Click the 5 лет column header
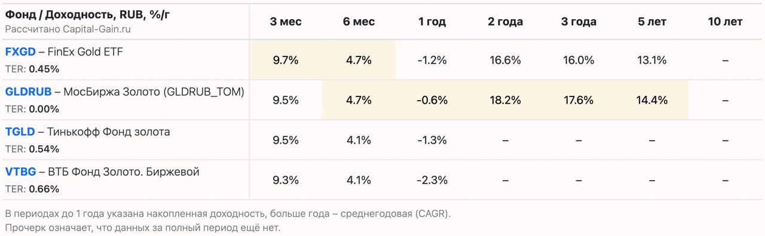The image size is (765, 236). click(651, 21)
